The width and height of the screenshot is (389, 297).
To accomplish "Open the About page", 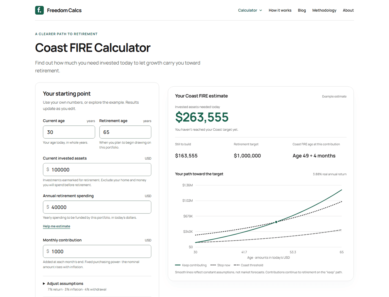I will [348, 10].
